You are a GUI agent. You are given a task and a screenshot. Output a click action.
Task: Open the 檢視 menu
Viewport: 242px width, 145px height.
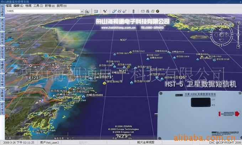pyautogui.click(x=28, y=6)
